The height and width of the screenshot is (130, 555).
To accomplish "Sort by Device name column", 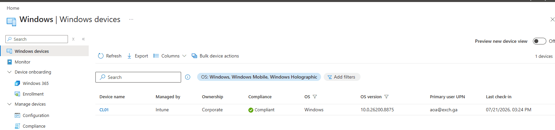I will click(x=112, y=97).
